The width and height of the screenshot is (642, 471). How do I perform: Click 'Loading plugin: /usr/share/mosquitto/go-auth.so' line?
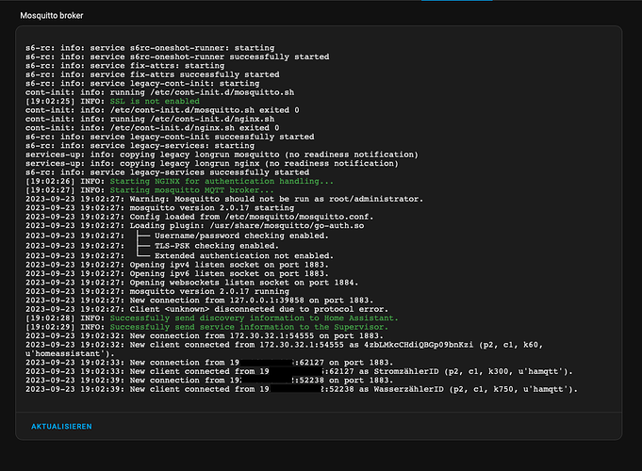click(194, 225)
